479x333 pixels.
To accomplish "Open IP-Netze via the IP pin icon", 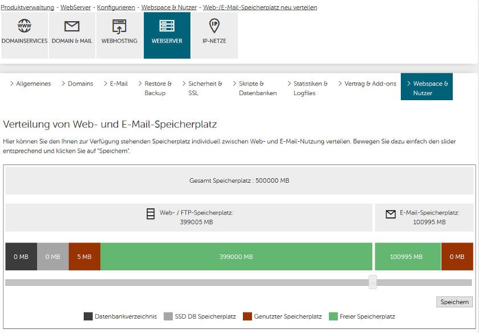I will tap(214, 26).
